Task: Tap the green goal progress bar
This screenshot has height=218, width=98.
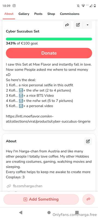Action: [x=49, y=39]
